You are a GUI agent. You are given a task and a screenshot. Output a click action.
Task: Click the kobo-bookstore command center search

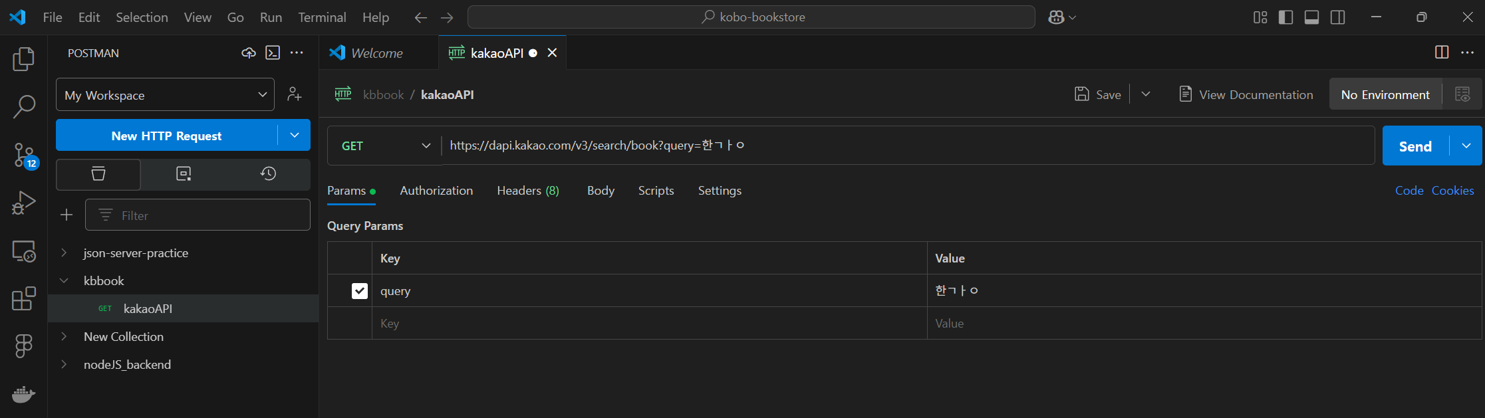pyautogui.click(x=751, y=17)
